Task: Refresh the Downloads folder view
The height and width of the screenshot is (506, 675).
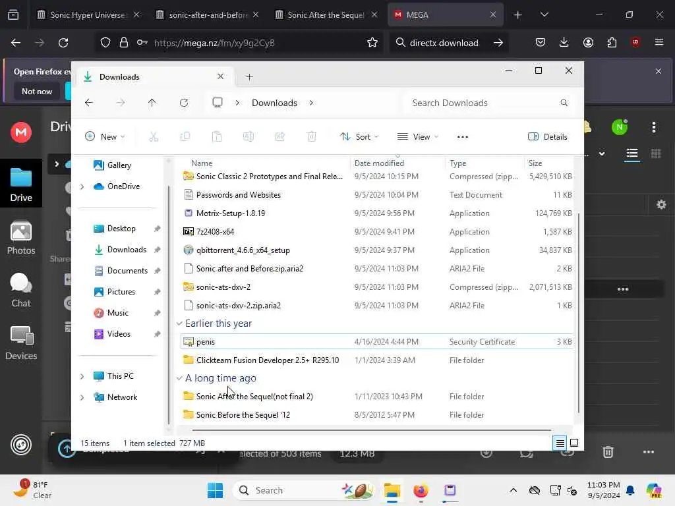Action: click(x=184, y=103)
